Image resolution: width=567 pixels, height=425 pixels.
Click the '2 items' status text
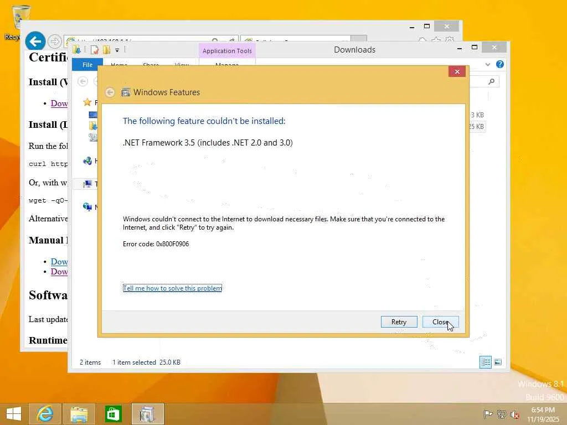pyautogui.click(x=90, y=362)
